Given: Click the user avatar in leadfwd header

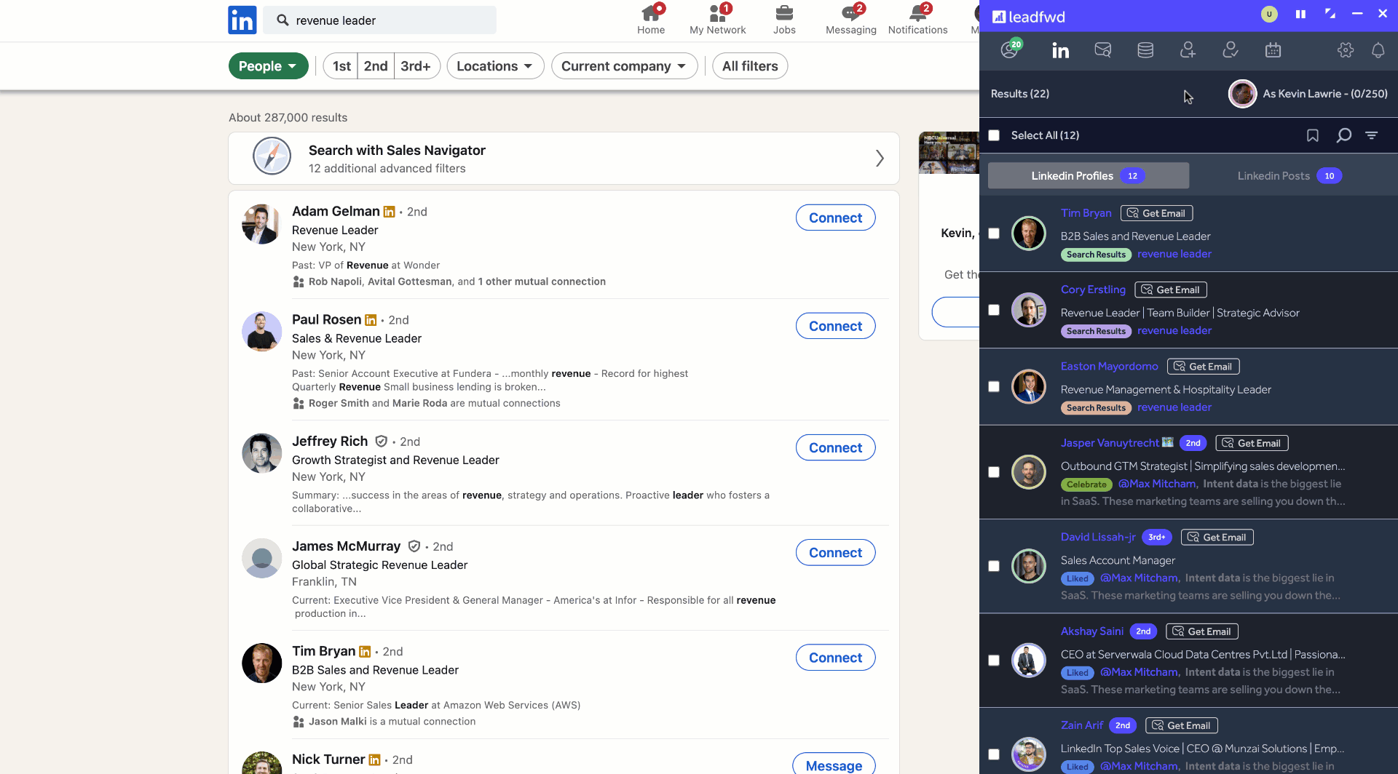Looking at the screenshot, I should (1269, 14).
